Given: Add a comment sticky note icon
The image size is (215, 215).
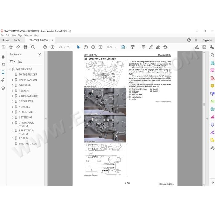Looking at the screenshot, I should 143,47.
